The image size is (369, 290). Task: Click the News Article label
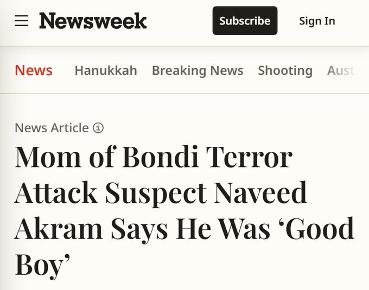(x=52, y=128)
